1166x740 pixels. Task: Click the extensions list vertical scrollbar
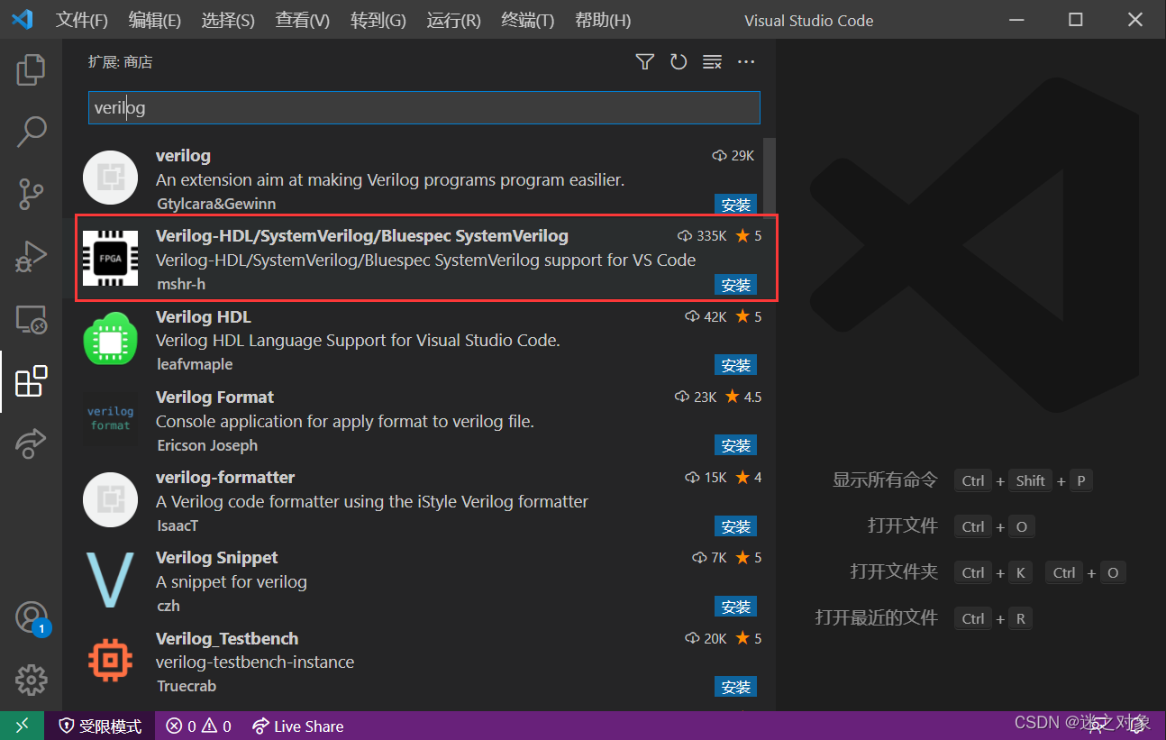770,178
